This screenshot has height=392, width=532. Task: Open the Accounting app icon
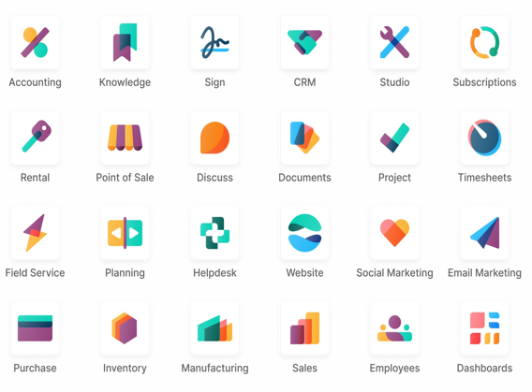pos(35,42)
